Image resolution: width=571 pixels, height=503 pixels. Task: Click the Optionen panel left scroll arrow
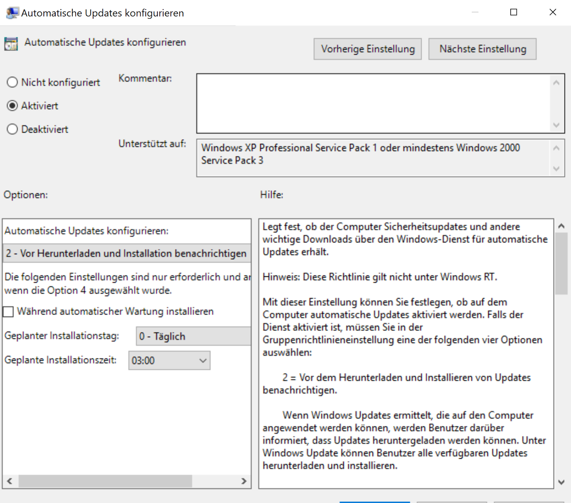pos(10,481)
